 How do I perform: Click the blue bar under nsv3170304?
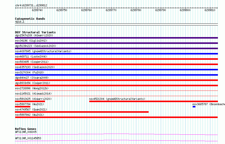click(116, 75)
